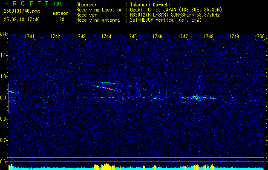
Task: Click the 0.7 kHz axis label
Action: tap(3, 140)
